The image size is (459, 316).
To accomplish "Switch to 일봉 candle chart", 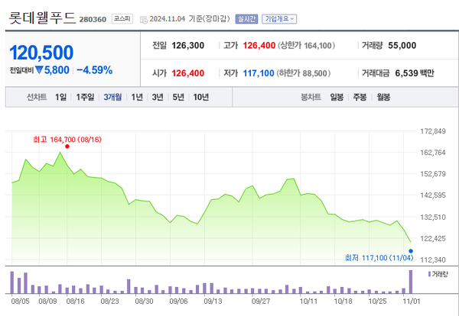I will [x=337, y=97].
